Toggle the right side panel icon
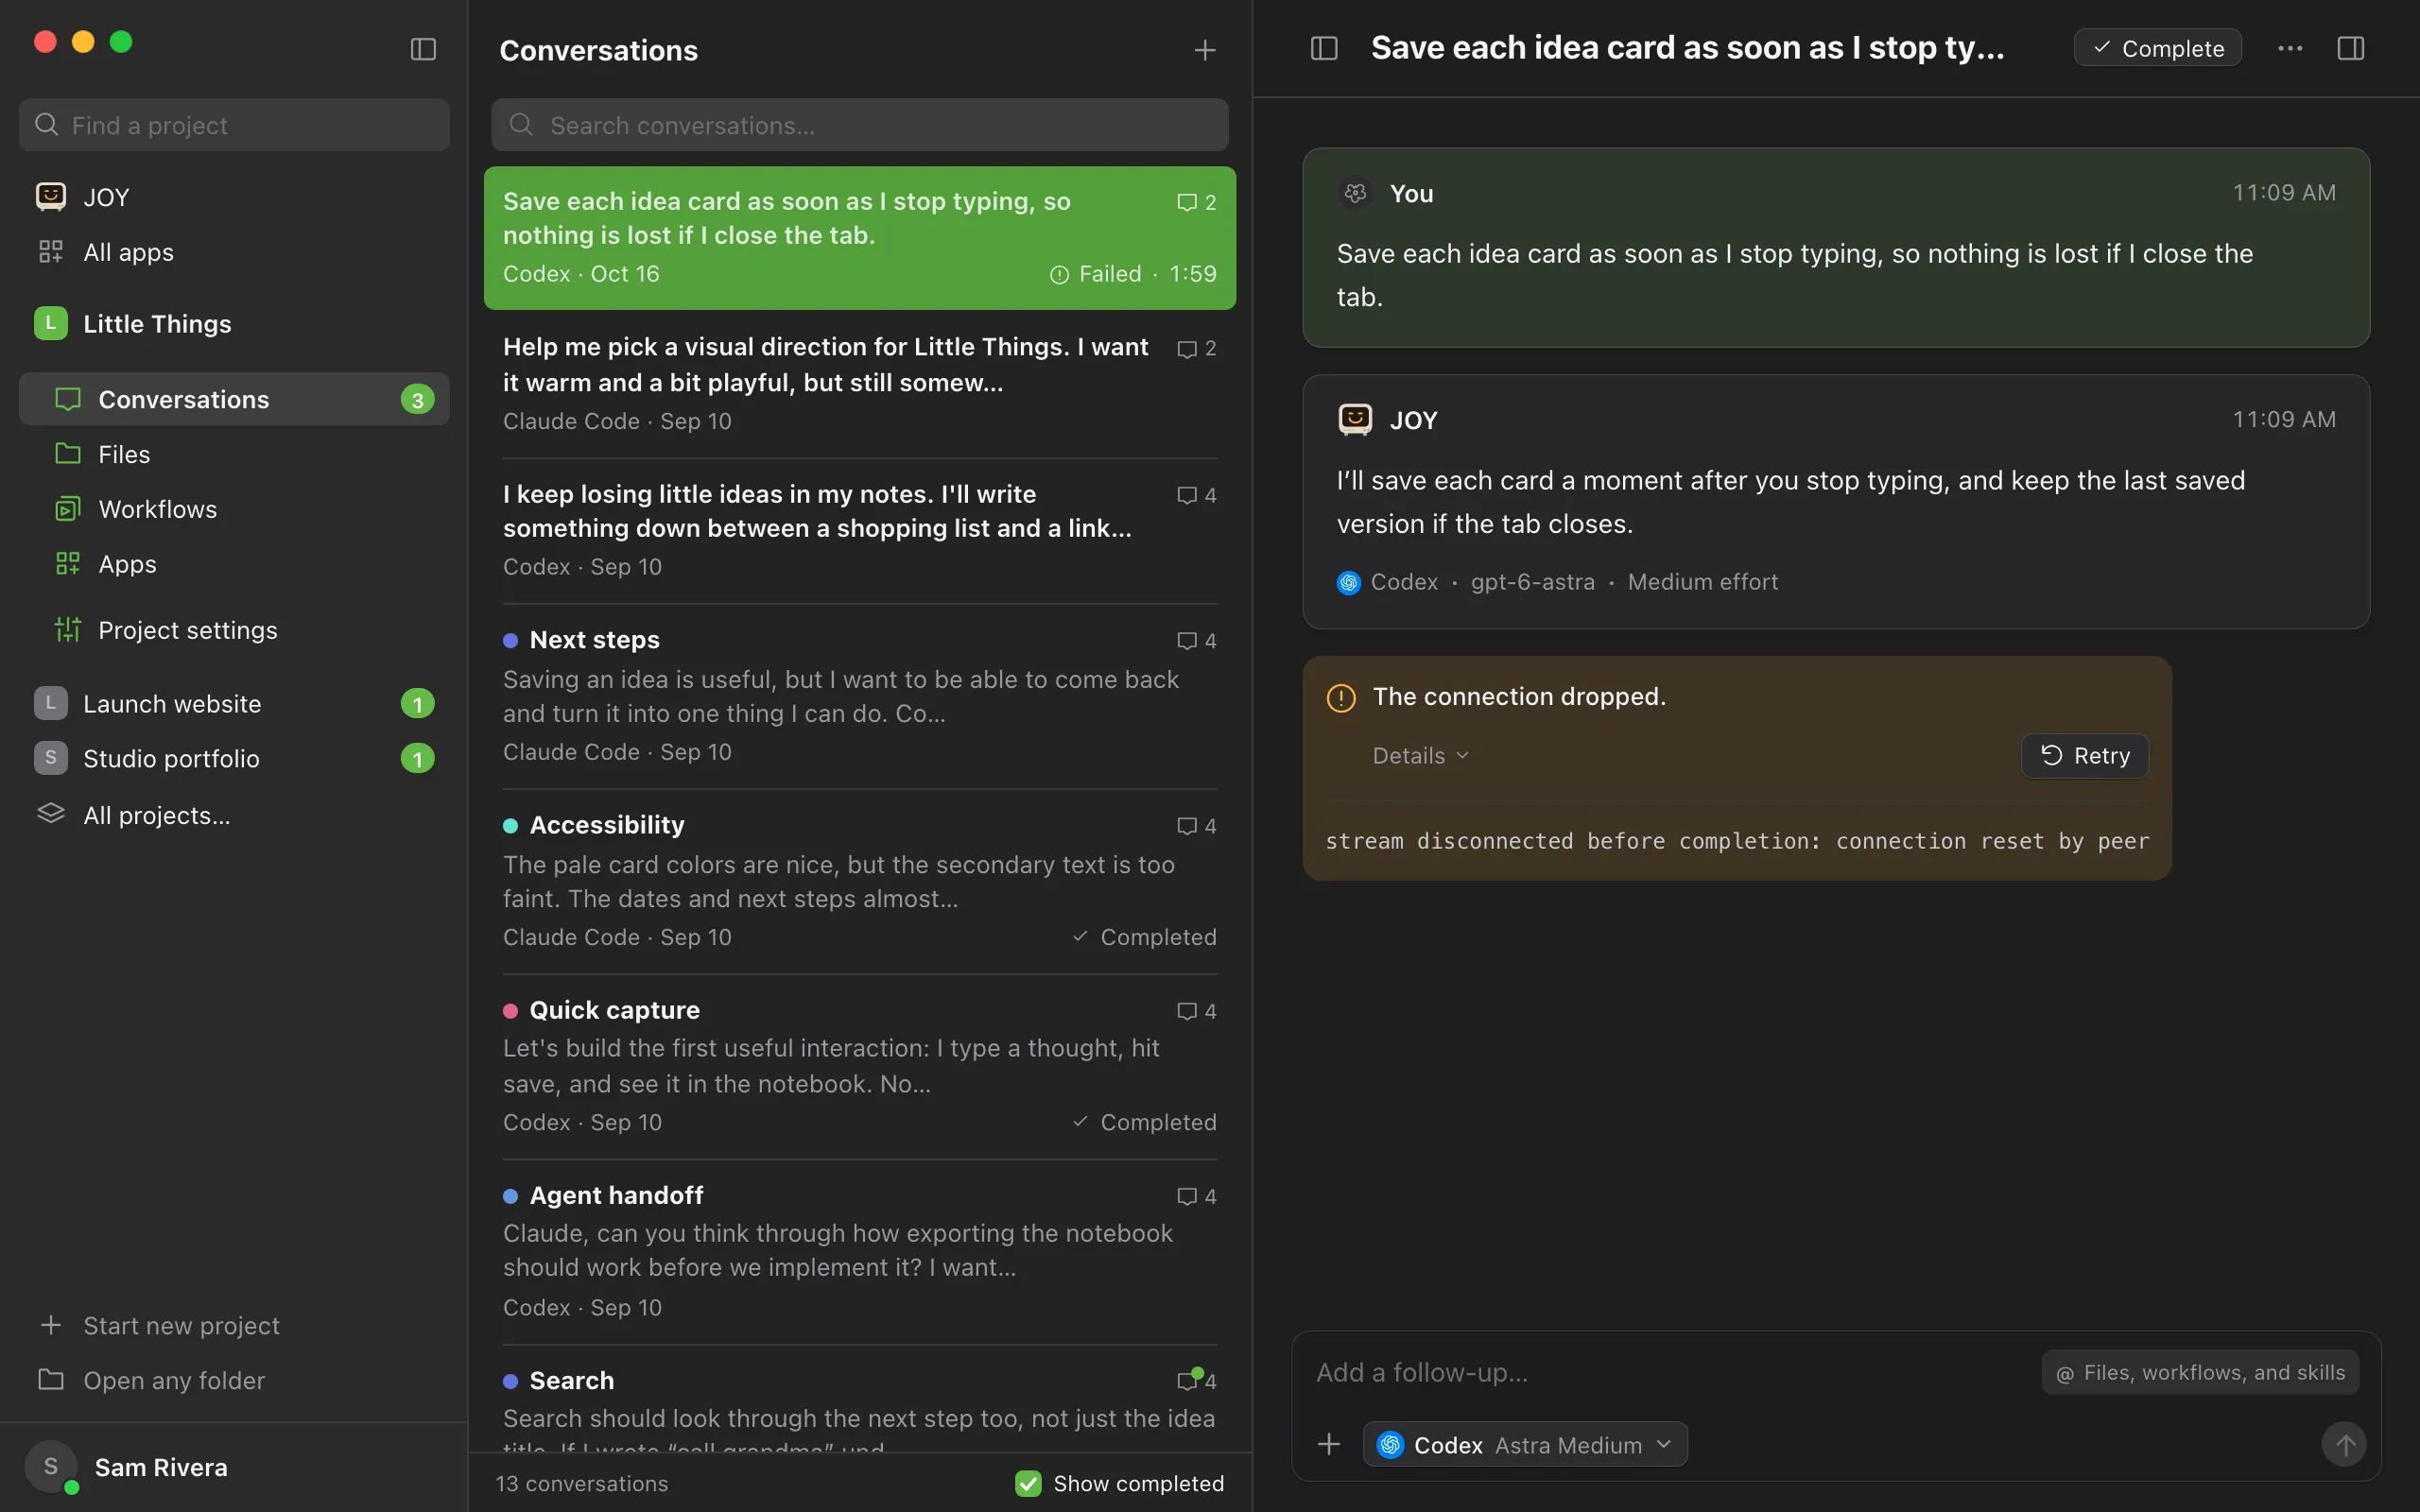 [x=2351, y=48]
